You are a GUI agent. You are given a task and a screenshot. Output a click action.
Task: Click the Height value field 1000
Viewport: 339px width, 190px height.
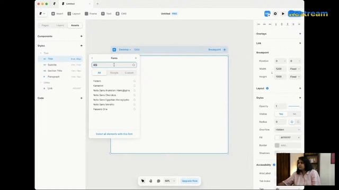pyautogui.click(x=280, y=77)
